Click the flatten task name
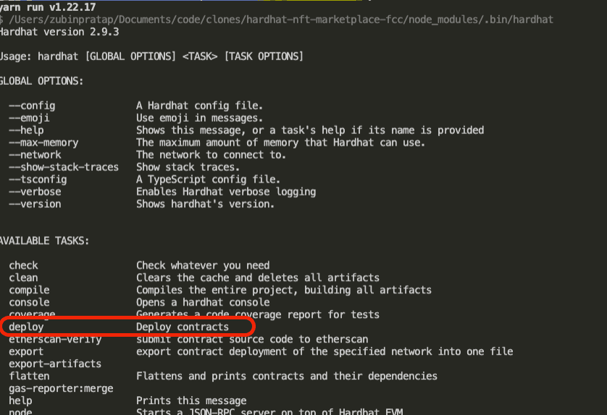This screenshot has width=607, height=415. [29, 377]
